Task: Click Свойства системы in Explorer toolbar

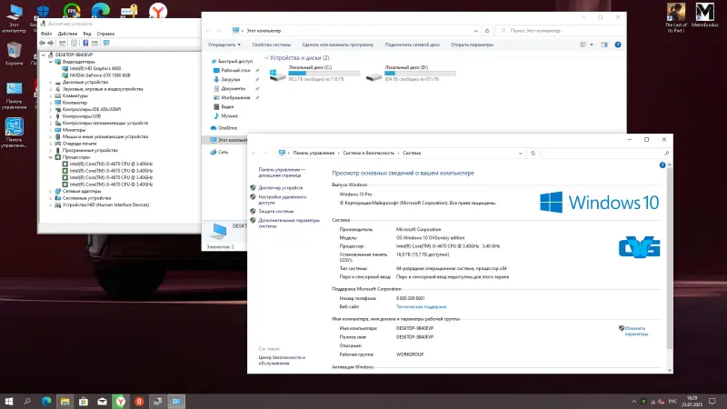Action: pos(271,45)
